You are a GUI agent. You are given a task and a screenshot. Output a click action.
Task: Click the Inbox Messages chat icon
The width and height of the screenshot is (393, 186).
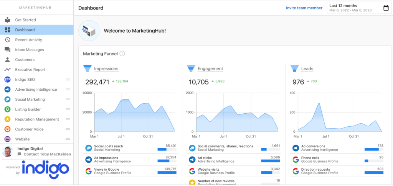pyautogui.click(x=8, y=50)
